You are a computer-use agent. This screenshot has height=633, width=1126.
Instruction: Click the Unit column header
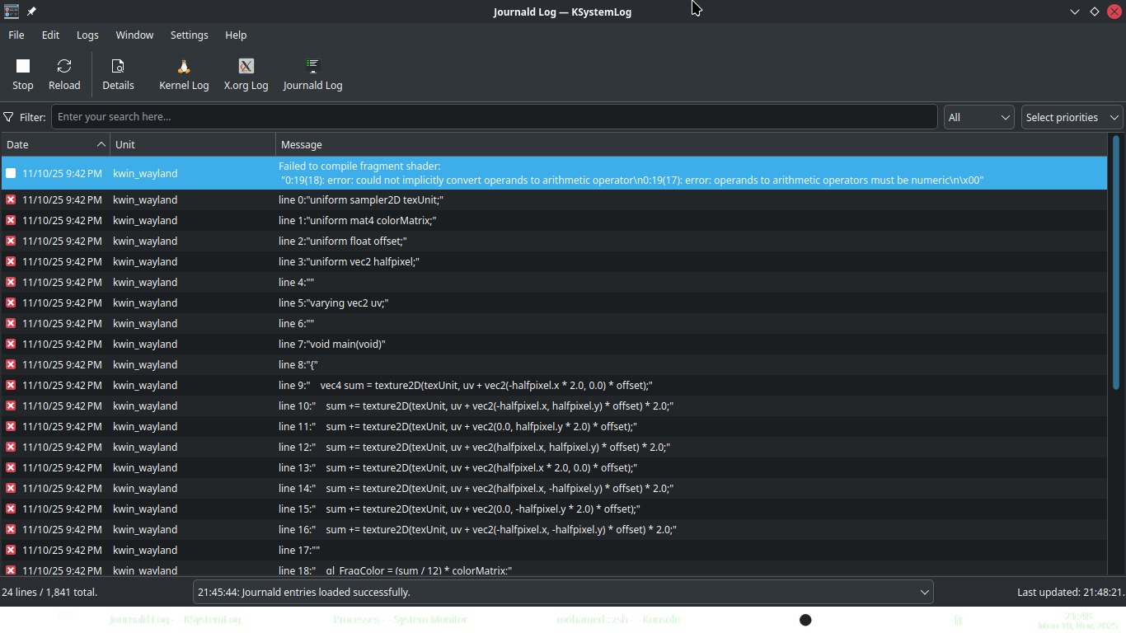click(x=192, y=144)
